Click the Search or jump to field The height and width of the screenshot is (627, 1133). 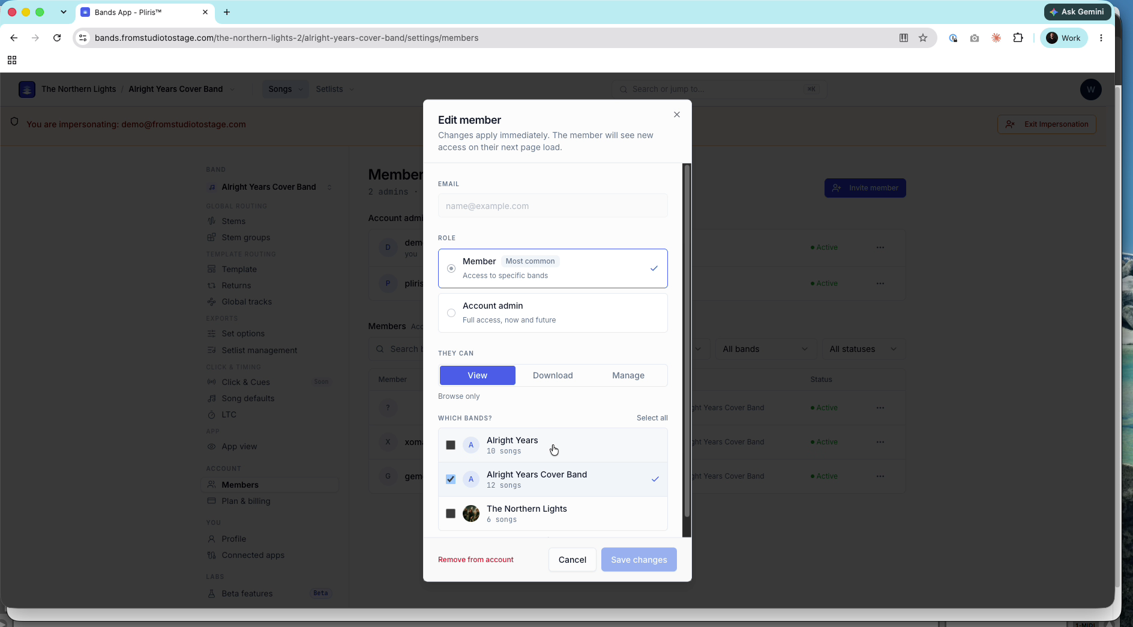click(719, 89)
